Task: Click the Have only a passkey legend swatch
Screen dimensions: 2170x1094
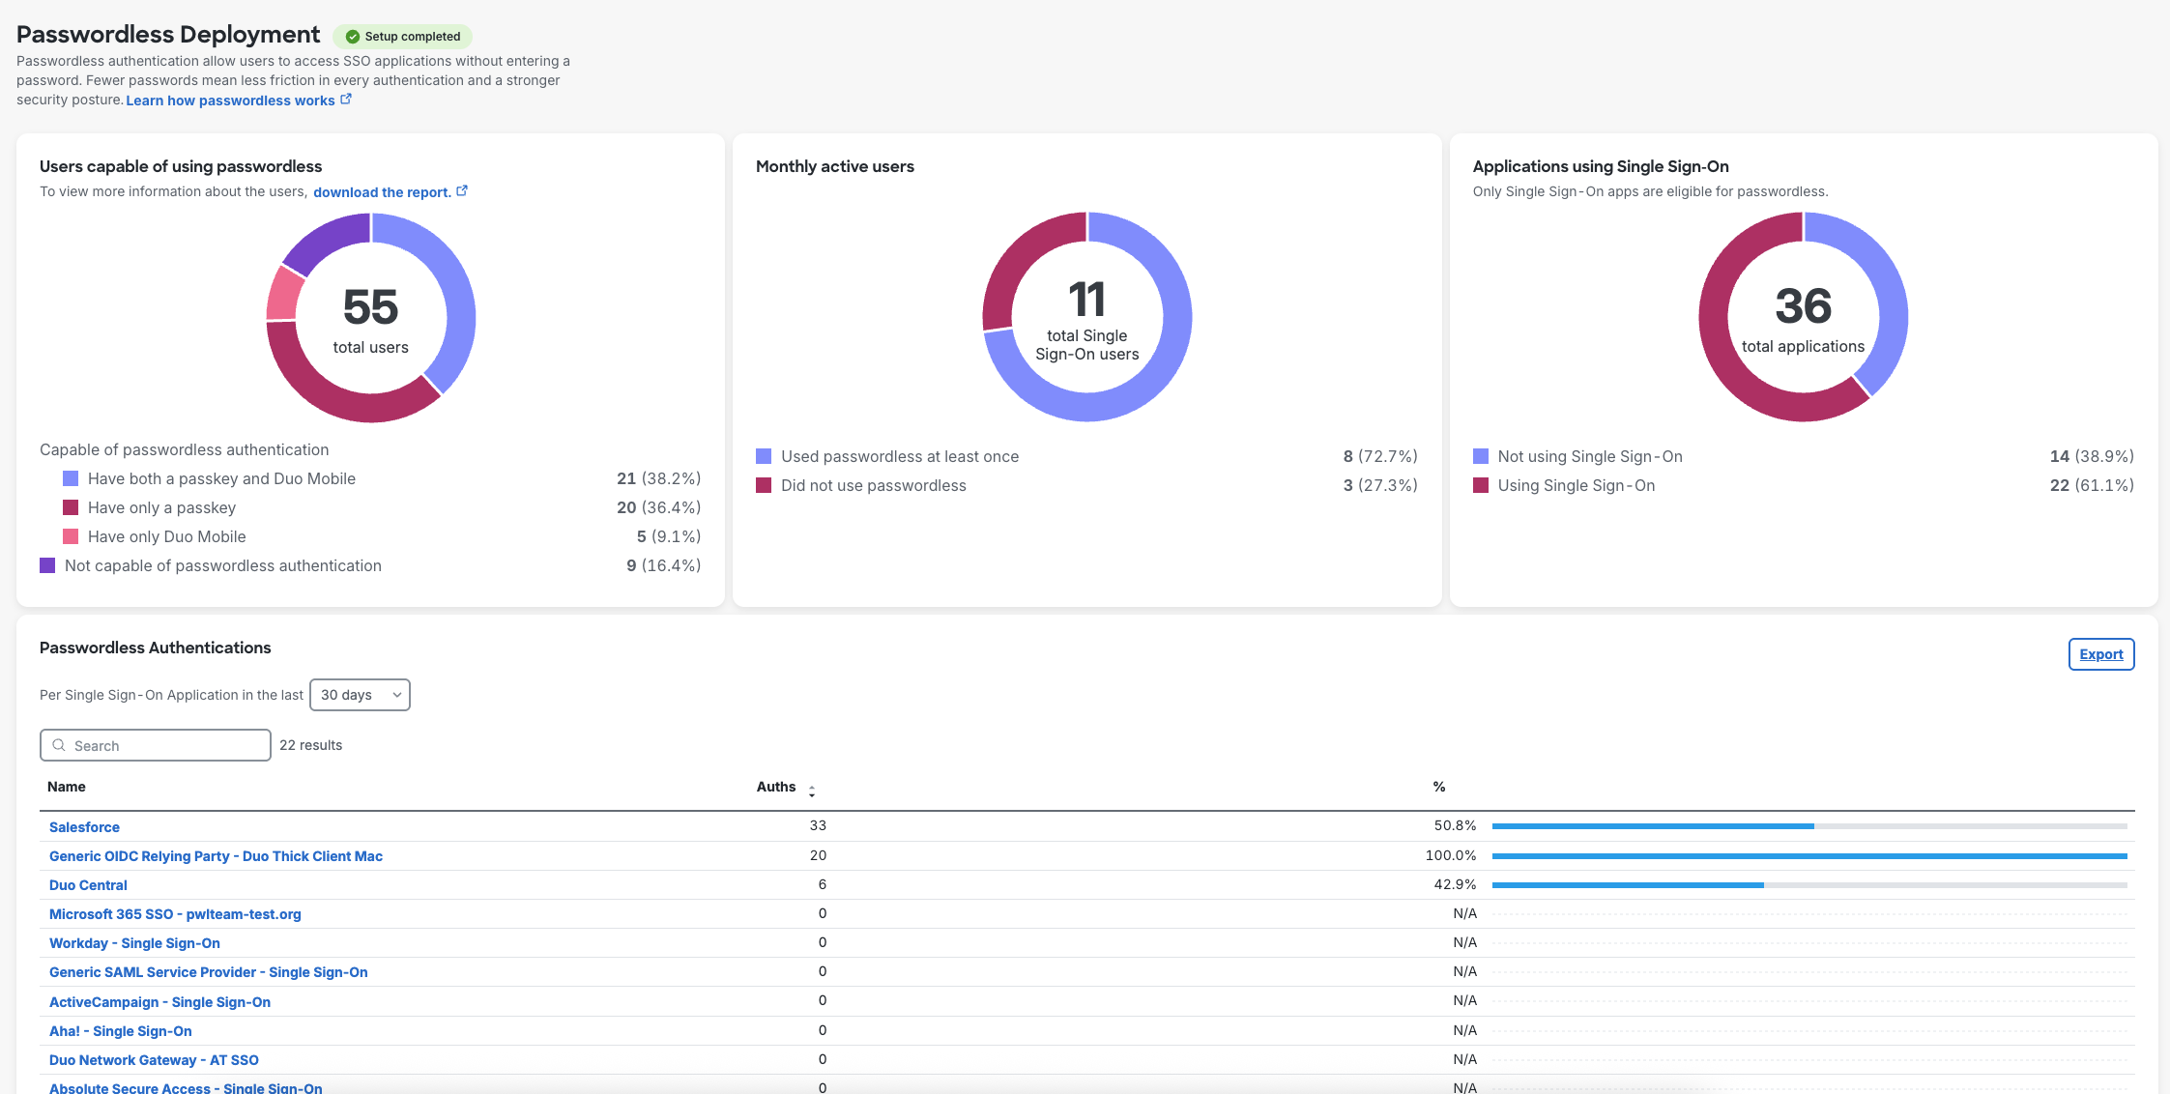Action: [69, 506]
